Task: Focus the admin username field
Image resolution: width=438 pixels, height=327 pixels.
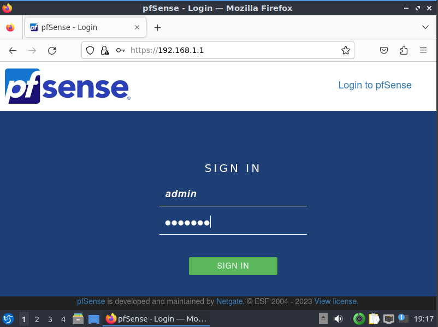Action: pyautogui.click(x=233, y=194)
